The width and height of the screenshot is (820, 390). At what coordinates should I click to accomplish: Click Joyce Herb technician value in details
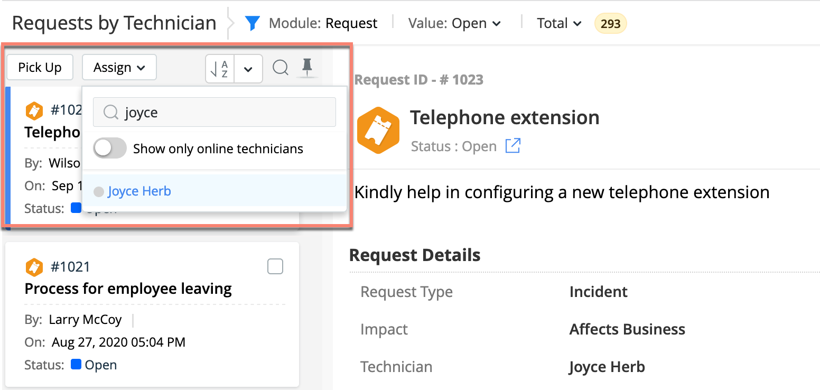coord(607,367)
